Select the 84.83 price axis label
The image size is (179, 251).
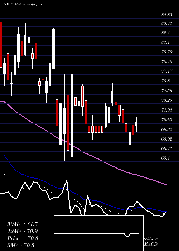[167, 15]
